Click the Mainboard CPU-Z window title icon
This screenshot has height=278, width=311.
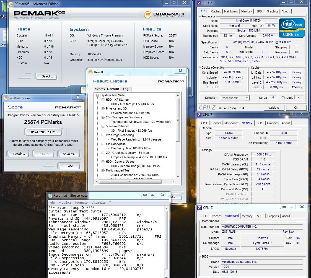pos(199,208)
